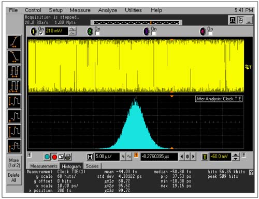Viewport: 259px width, 199px height.
Task: Open the Control menu
Action: (x=33, y=10)
